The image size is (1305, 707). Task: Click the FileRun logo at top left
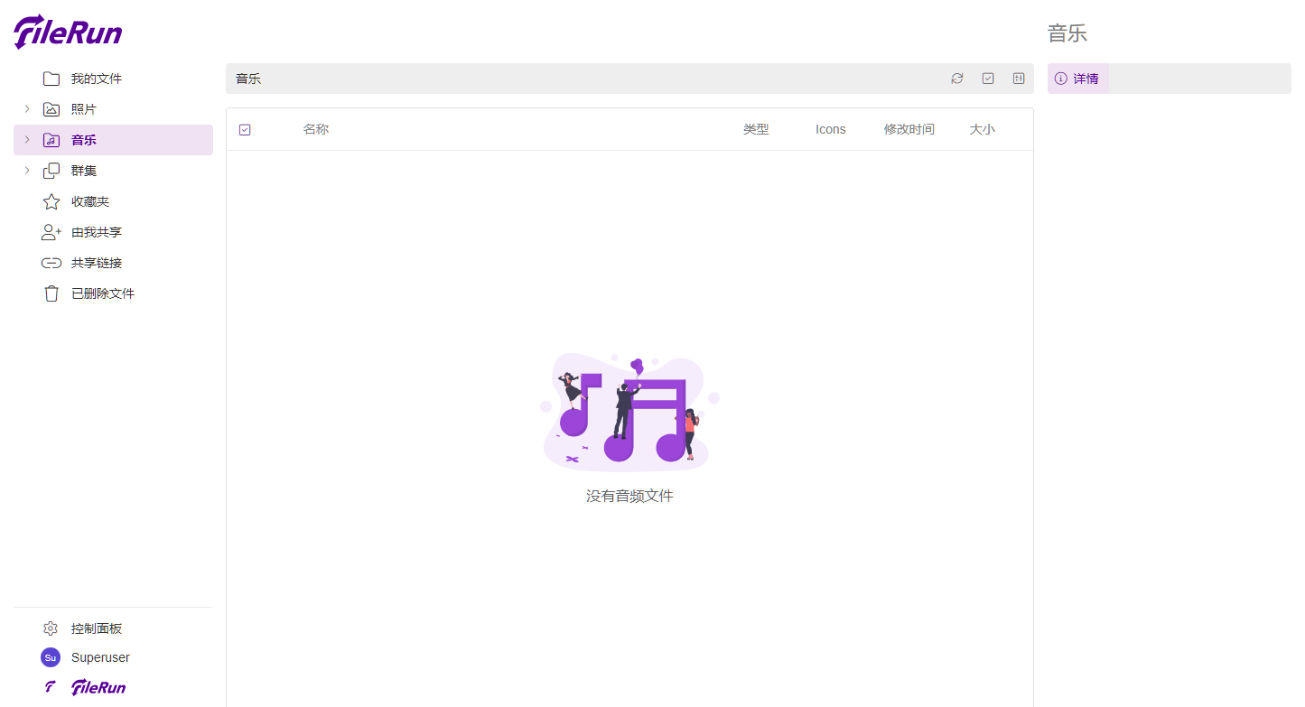(68, 32)
